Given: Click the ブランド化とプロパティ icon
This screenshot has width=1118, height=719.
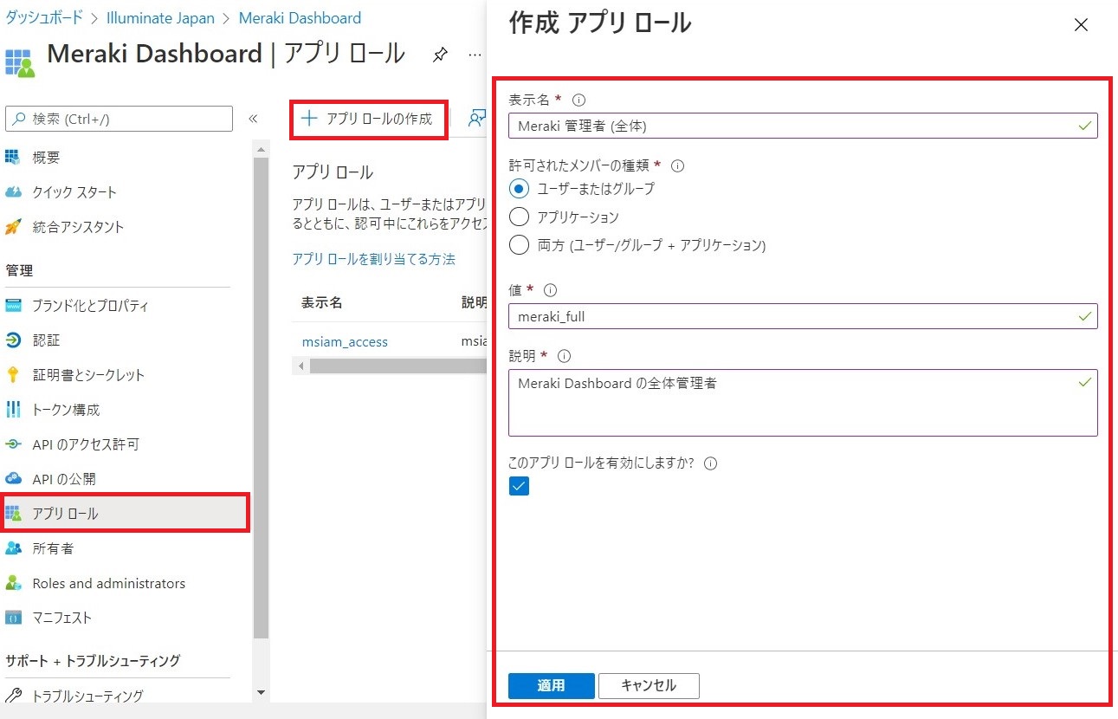Looking at the screenshot, I should click(13, 306).
